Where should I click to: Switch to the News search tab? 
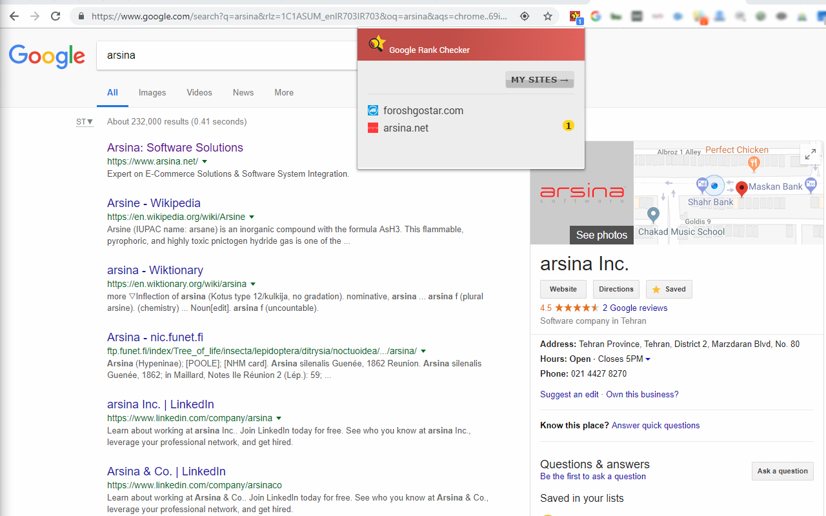[x=243, y=93]
